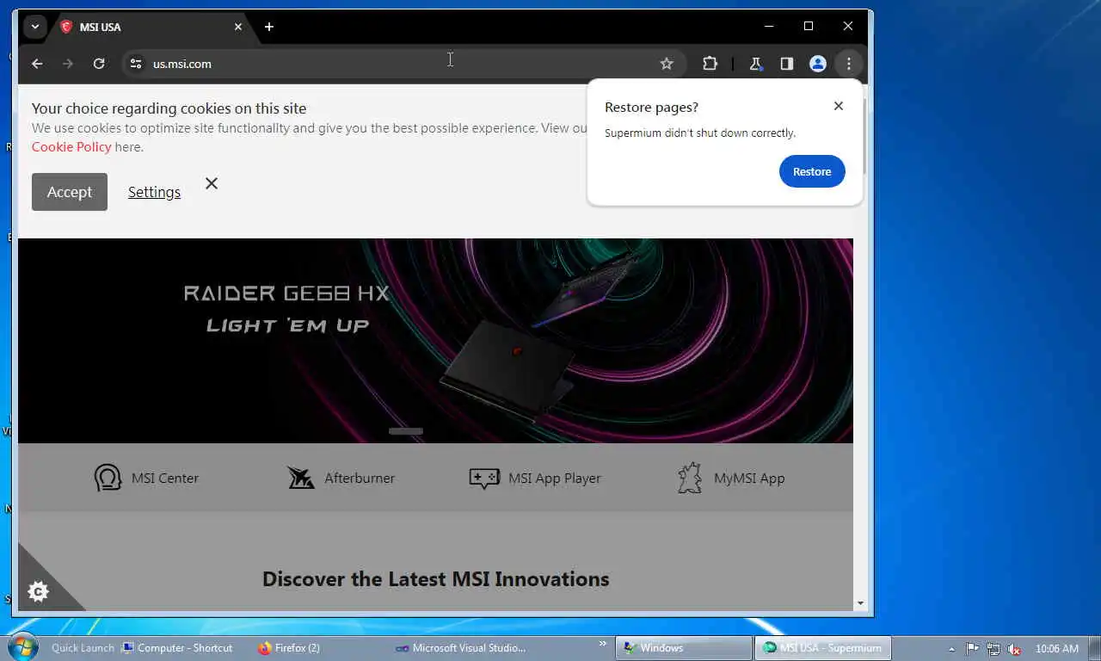Click "Discover the Latest MSI Innovations" heading
This screenshot has height=661, width=1101.
436,579
